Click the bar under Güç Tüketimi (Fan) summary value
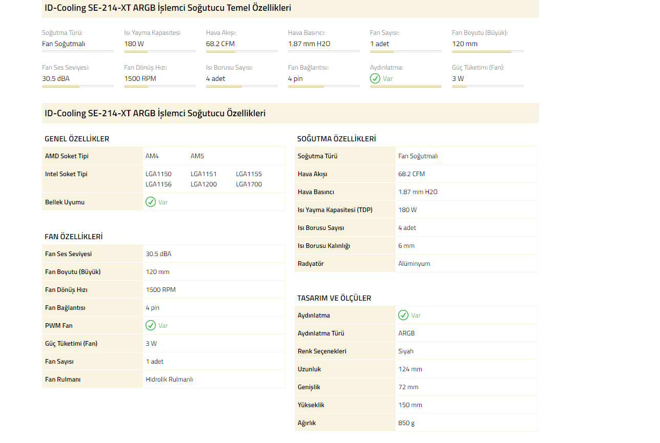 coord(488,86)
